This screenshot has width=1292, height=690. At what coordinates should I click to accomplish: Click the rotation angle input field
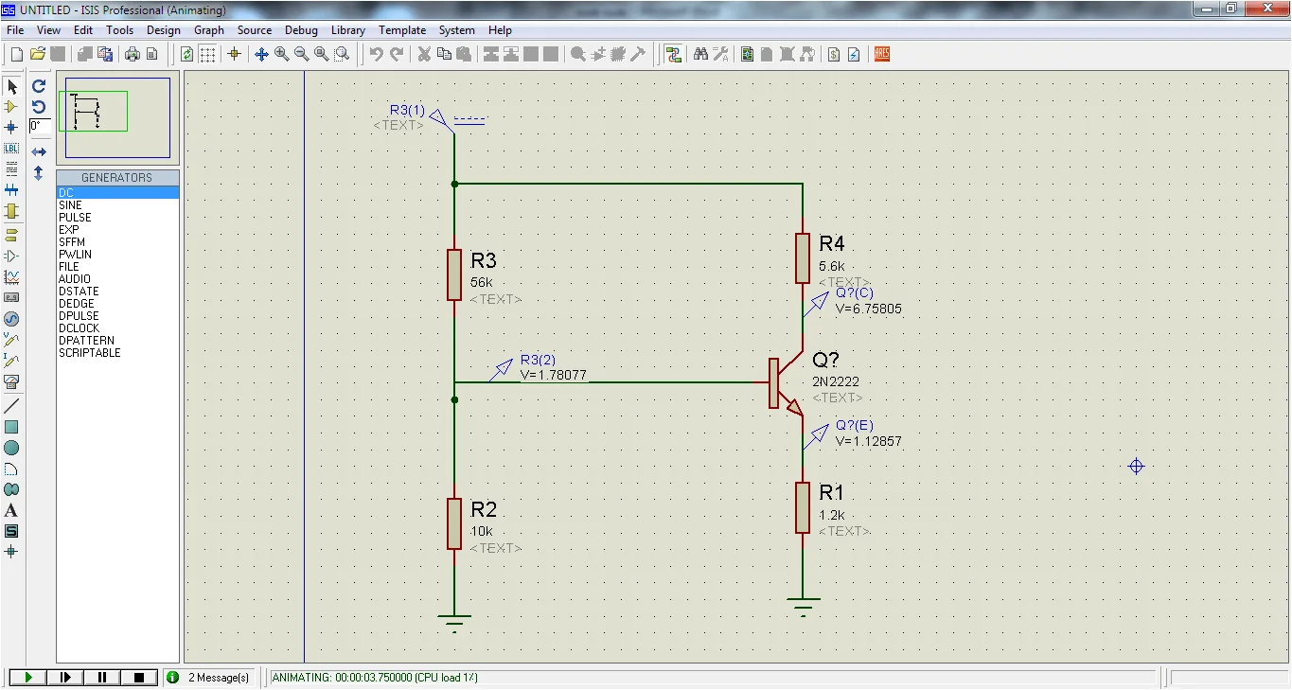[x=40, y=127]
